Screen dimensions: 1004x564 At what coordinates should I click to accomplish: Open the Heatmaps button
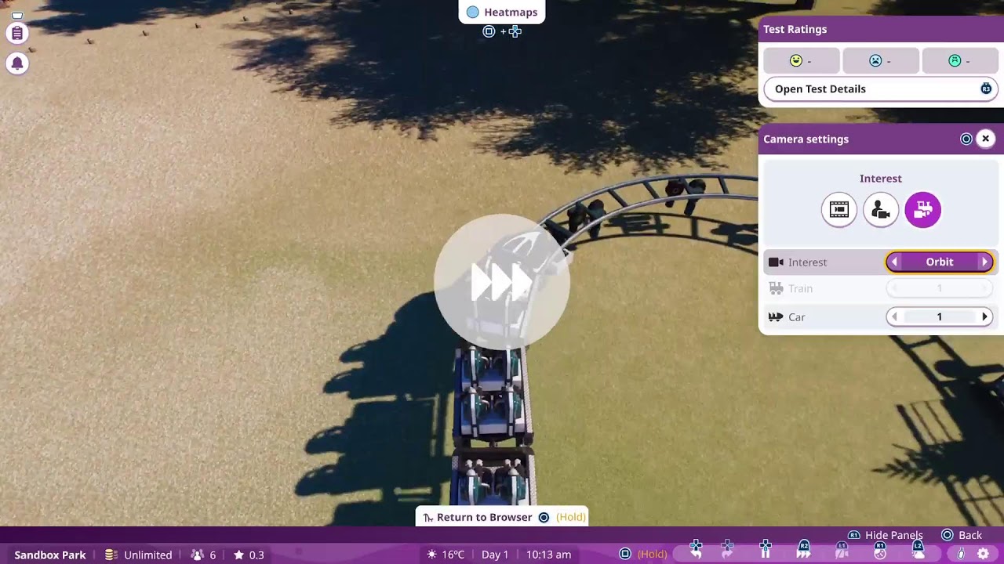tap(502, 12)
